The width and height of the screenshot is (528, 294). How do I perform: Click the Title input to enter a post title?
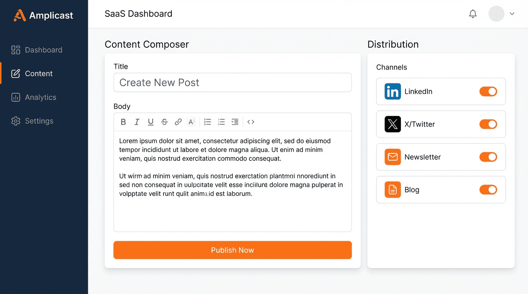click(232, 82)
